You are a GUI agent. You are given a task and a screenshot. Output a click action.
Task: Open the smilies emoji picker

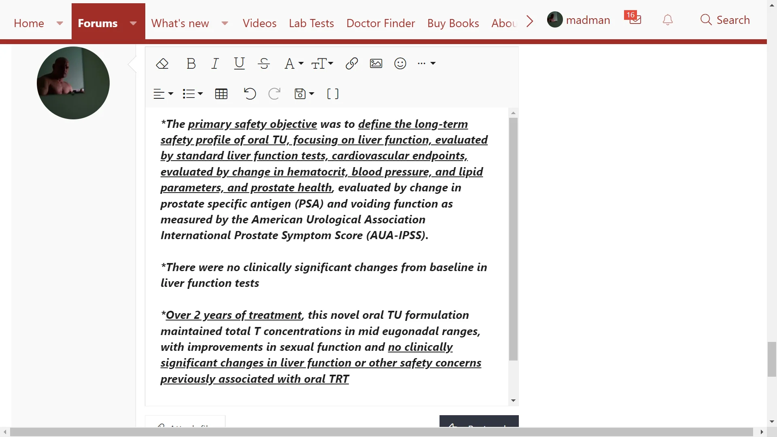pos(400,64)
